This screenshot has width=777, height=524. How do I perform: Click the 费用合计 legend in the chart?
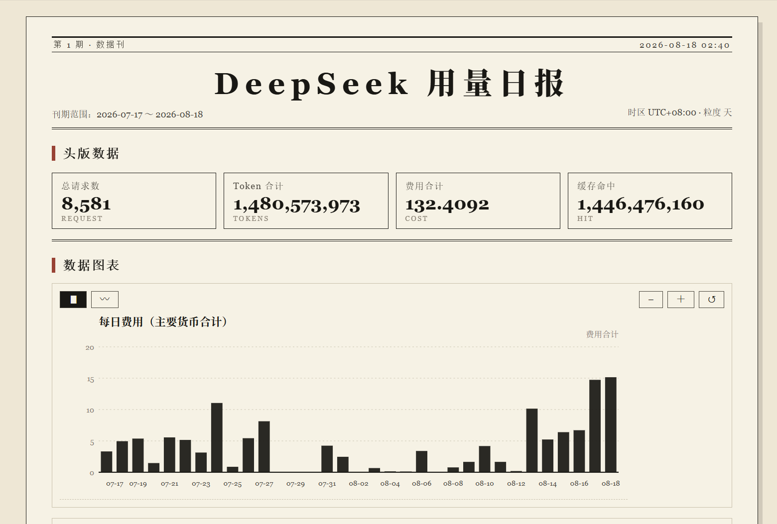click(x=602, y=334)
